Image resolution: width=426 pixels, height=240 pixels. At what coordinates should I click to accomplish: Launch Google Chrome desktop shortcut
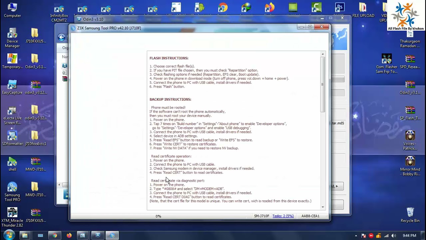[x=223, y=8]
